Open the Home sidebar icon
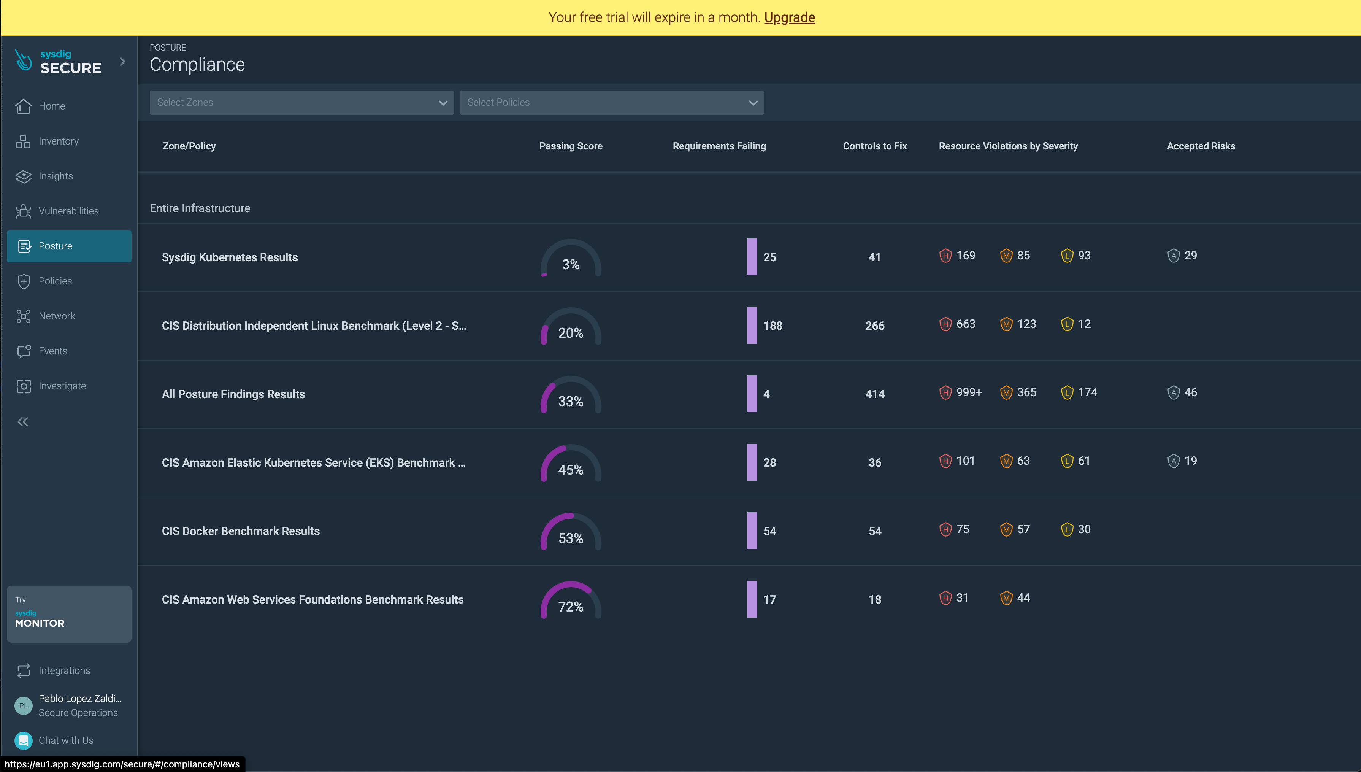Screen dimensions: 1361x772 23,106
